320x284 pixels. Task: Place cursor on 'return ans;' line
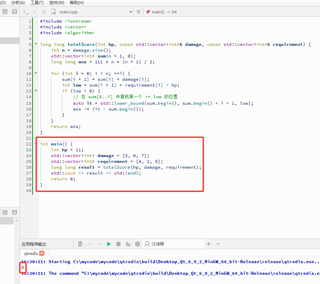(66, 127)
